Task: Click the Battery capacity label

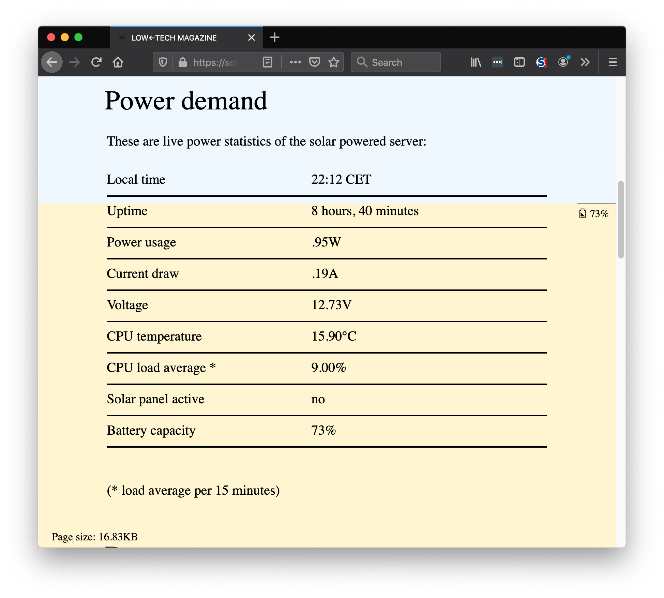Action: 151,430
